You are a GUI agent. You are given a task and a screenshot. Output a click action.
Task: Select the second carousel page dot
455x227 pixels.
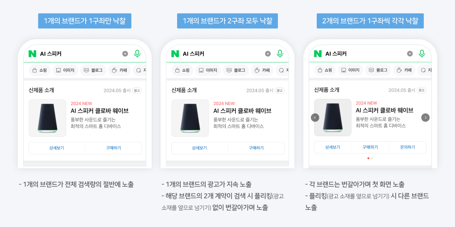tap(372, 158)
